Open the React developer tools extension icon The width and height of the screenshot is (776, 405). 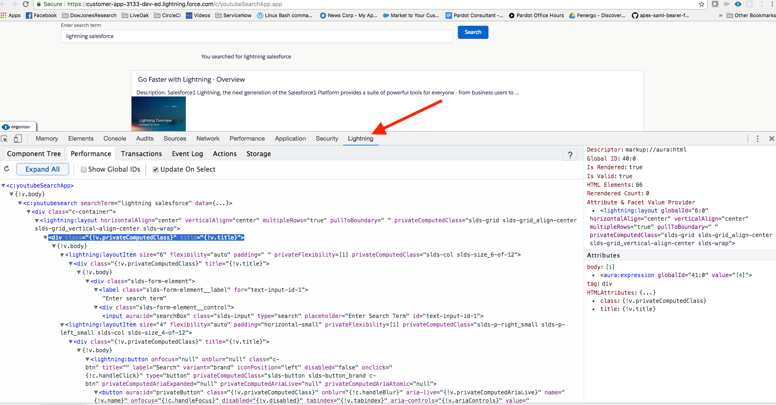click(x=749, y=4)
